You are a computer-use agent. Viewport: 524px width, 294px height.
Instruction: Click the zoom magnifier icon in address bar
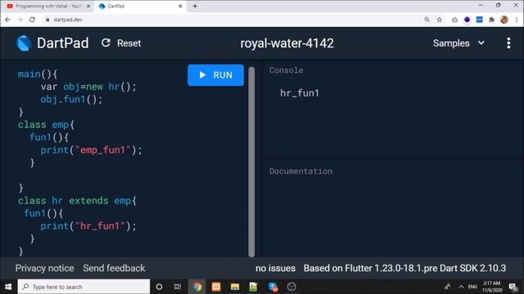tap(427, 20)
